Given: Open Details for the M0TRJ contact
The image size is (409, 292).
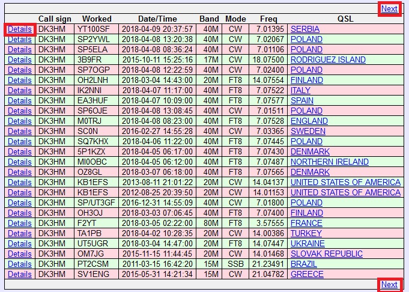Looking at the screenshot, I should 20,121.
